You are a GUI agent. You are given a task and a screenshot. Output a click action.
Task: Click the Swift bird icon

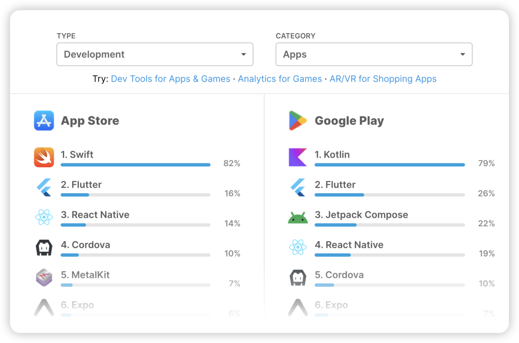[x=44, y=157]
